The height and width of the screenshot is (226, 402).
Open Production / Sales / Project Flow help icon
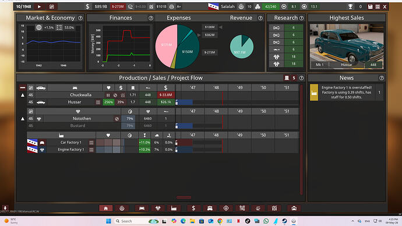302,78
